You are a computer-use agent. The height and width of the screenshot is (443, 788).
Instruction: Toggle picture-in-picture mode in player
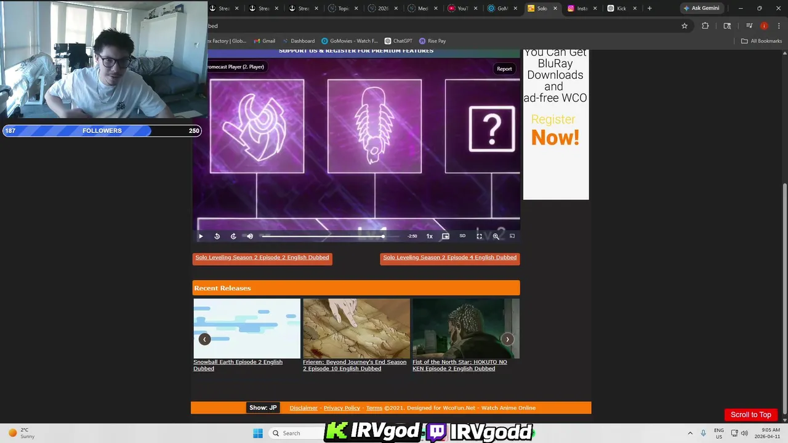(x=446, y=236)
